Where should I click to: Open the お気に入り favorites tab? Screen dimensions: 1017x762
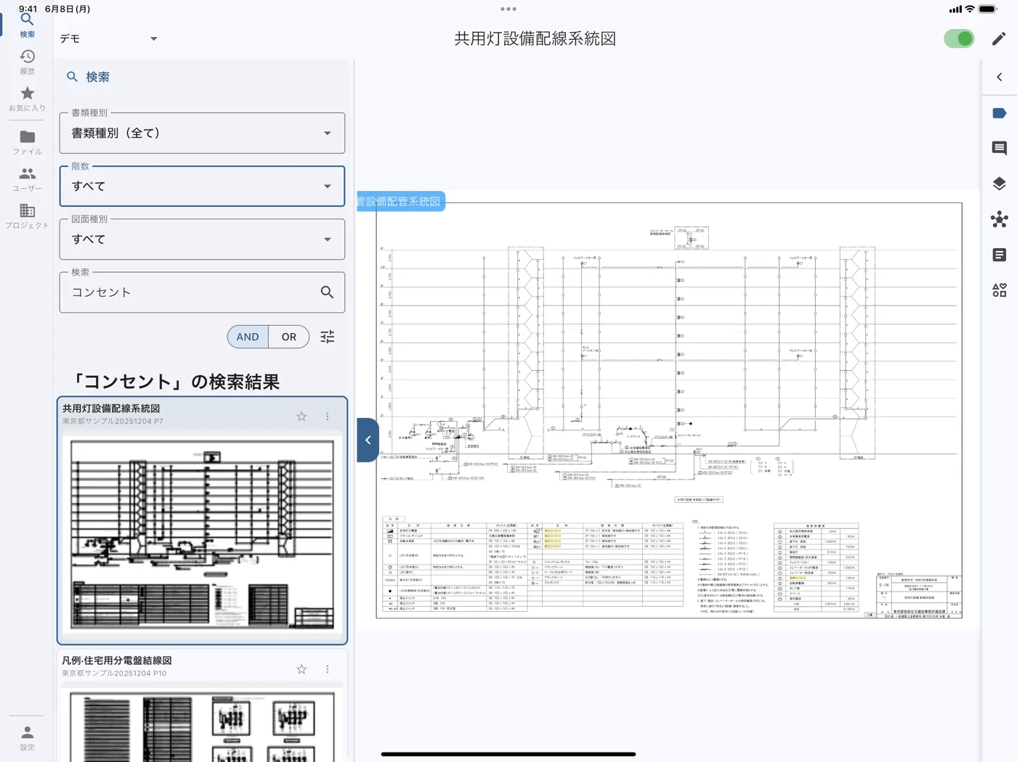coord(27,99)
